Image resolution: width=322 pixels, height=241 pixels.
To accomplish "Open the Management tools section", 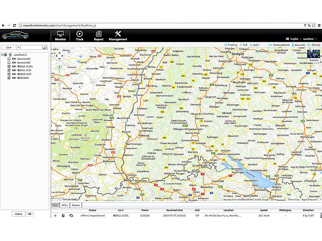I will [x=118, y=36].
